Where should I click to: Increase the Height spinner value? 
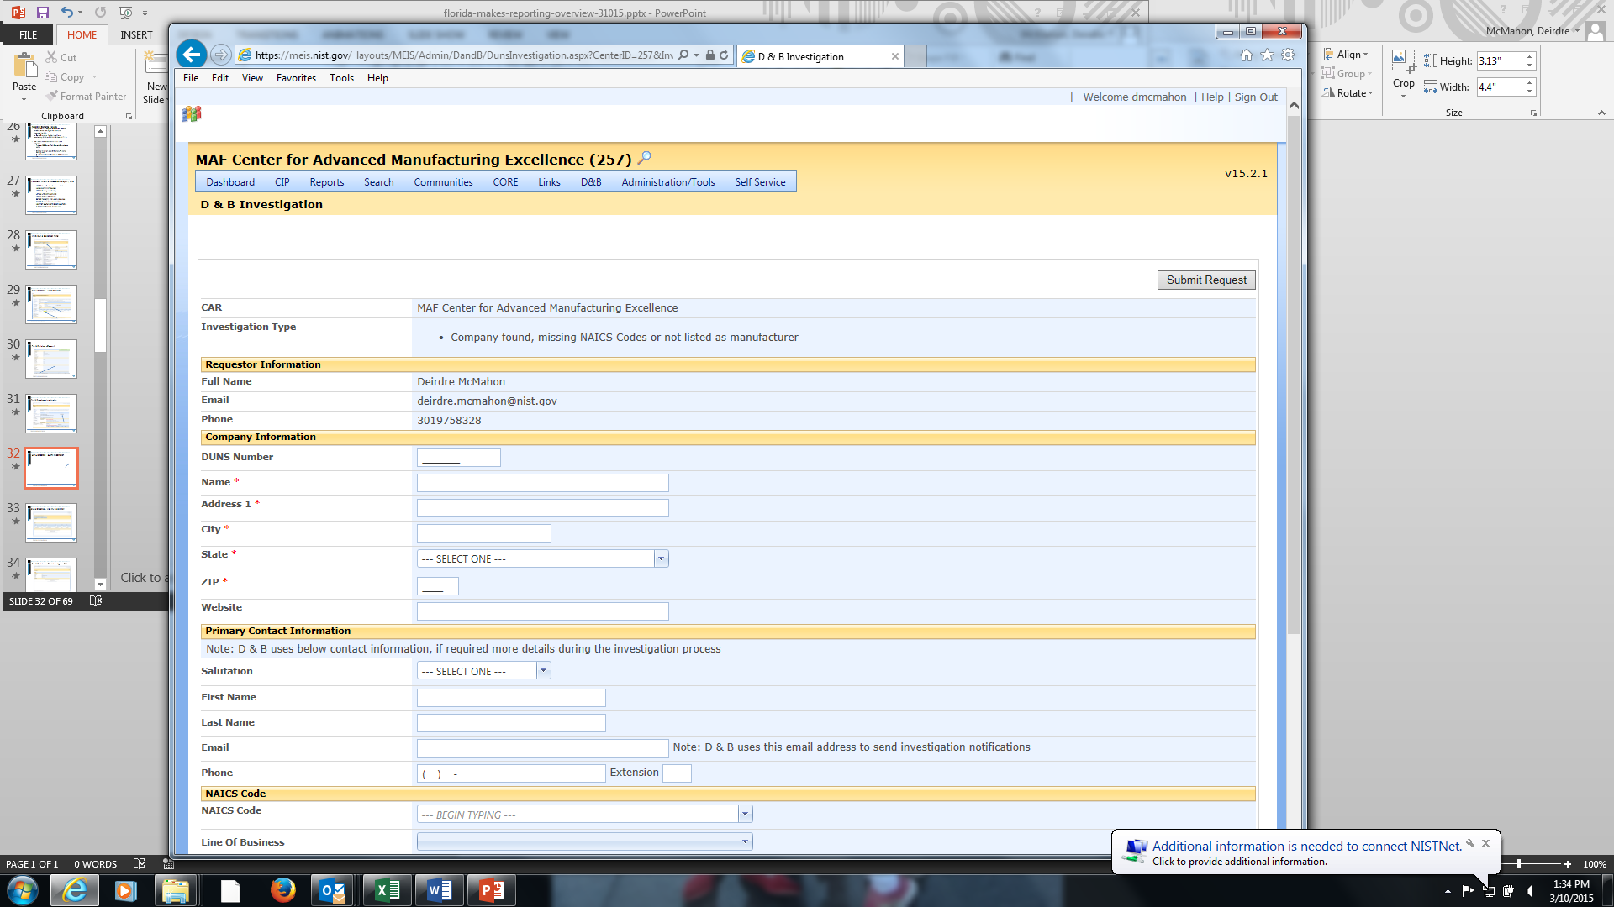click(x=1530, y=57)
